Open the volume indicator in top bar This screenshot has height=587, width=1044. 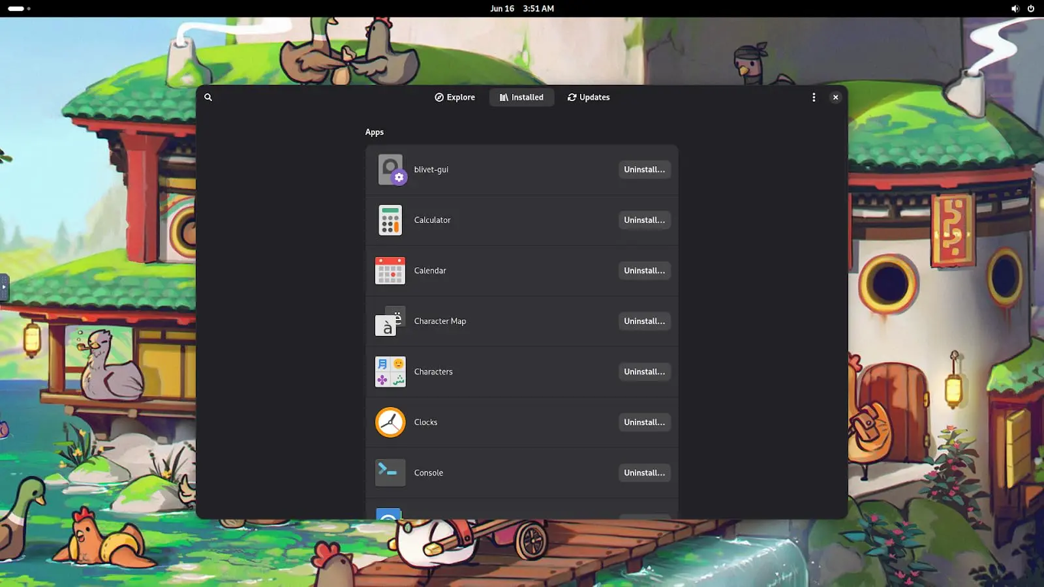[x=1015, y=8]
